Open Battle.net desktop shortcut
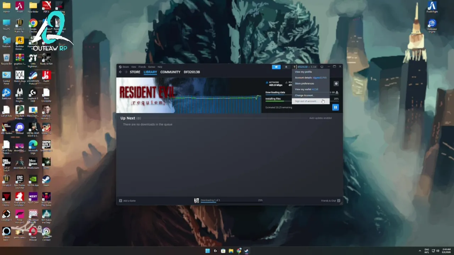Image resolution: width=454 pixels, height=255 pixels. (x=6, y=94)
